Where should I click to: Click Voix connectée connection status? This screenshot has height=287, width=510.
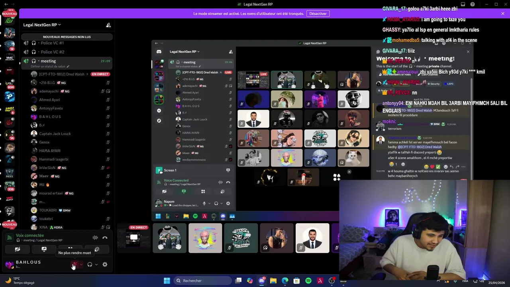coord(30,236)
